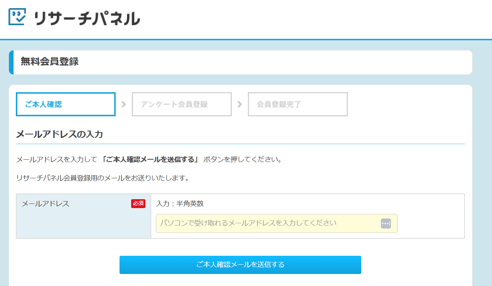This screenshot has width=492, height=286.
Task: Click the password manager icon in email field
Action: pyautogui.click(x=386, y=223)
